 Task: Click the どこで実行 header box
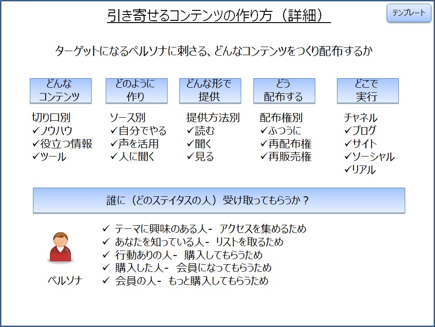[x=368, y=90]
